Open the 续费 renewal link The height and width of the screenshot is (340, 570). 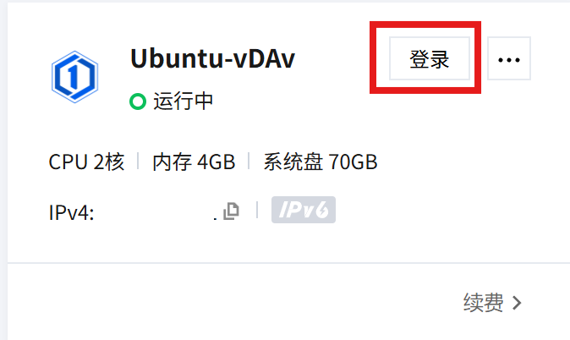click(483, 303)
